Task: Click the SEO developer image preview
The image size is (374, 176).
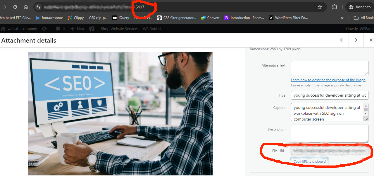Action: tap(120, 114)
